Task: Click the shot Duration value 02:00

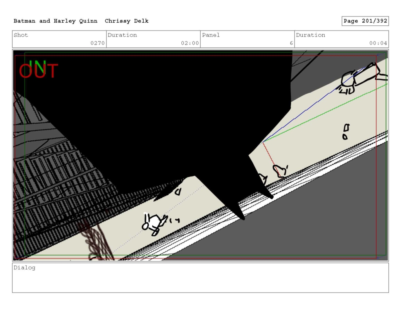Action: coord(190,43)
